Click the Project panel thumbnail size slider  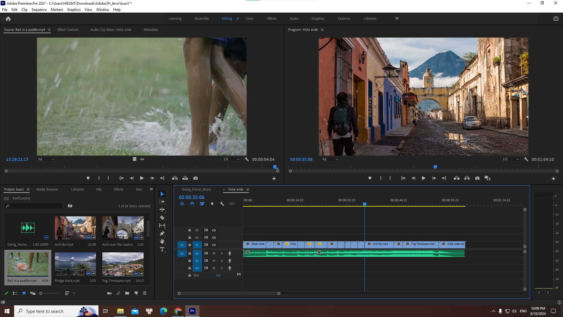coord(49,293)
